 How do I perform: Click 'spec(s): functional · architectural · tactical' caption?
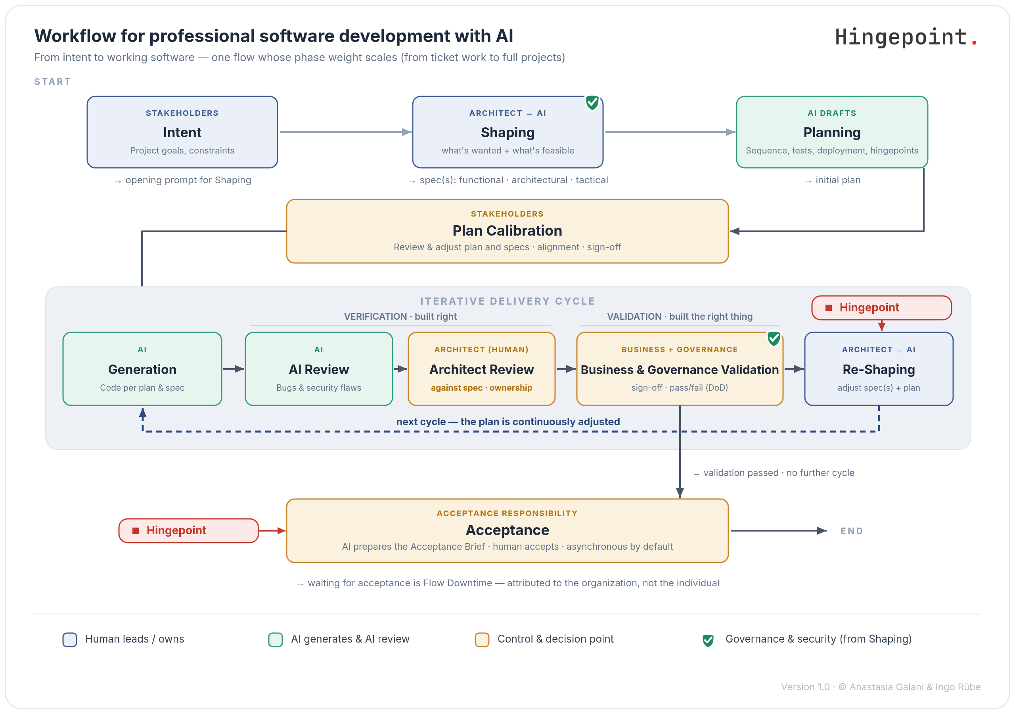click(514, 180)
